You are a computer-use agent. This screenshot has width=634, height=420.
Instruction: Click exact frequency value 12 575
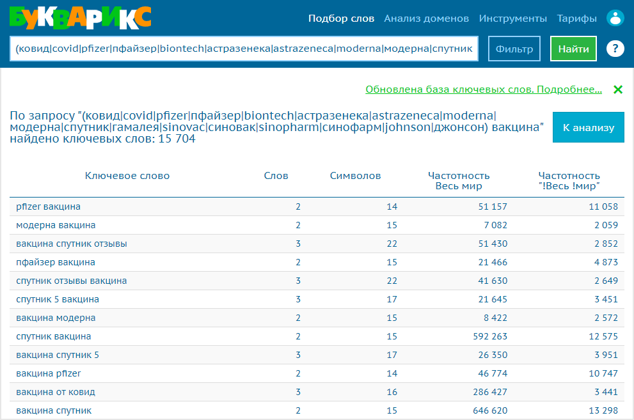[603, 336]
